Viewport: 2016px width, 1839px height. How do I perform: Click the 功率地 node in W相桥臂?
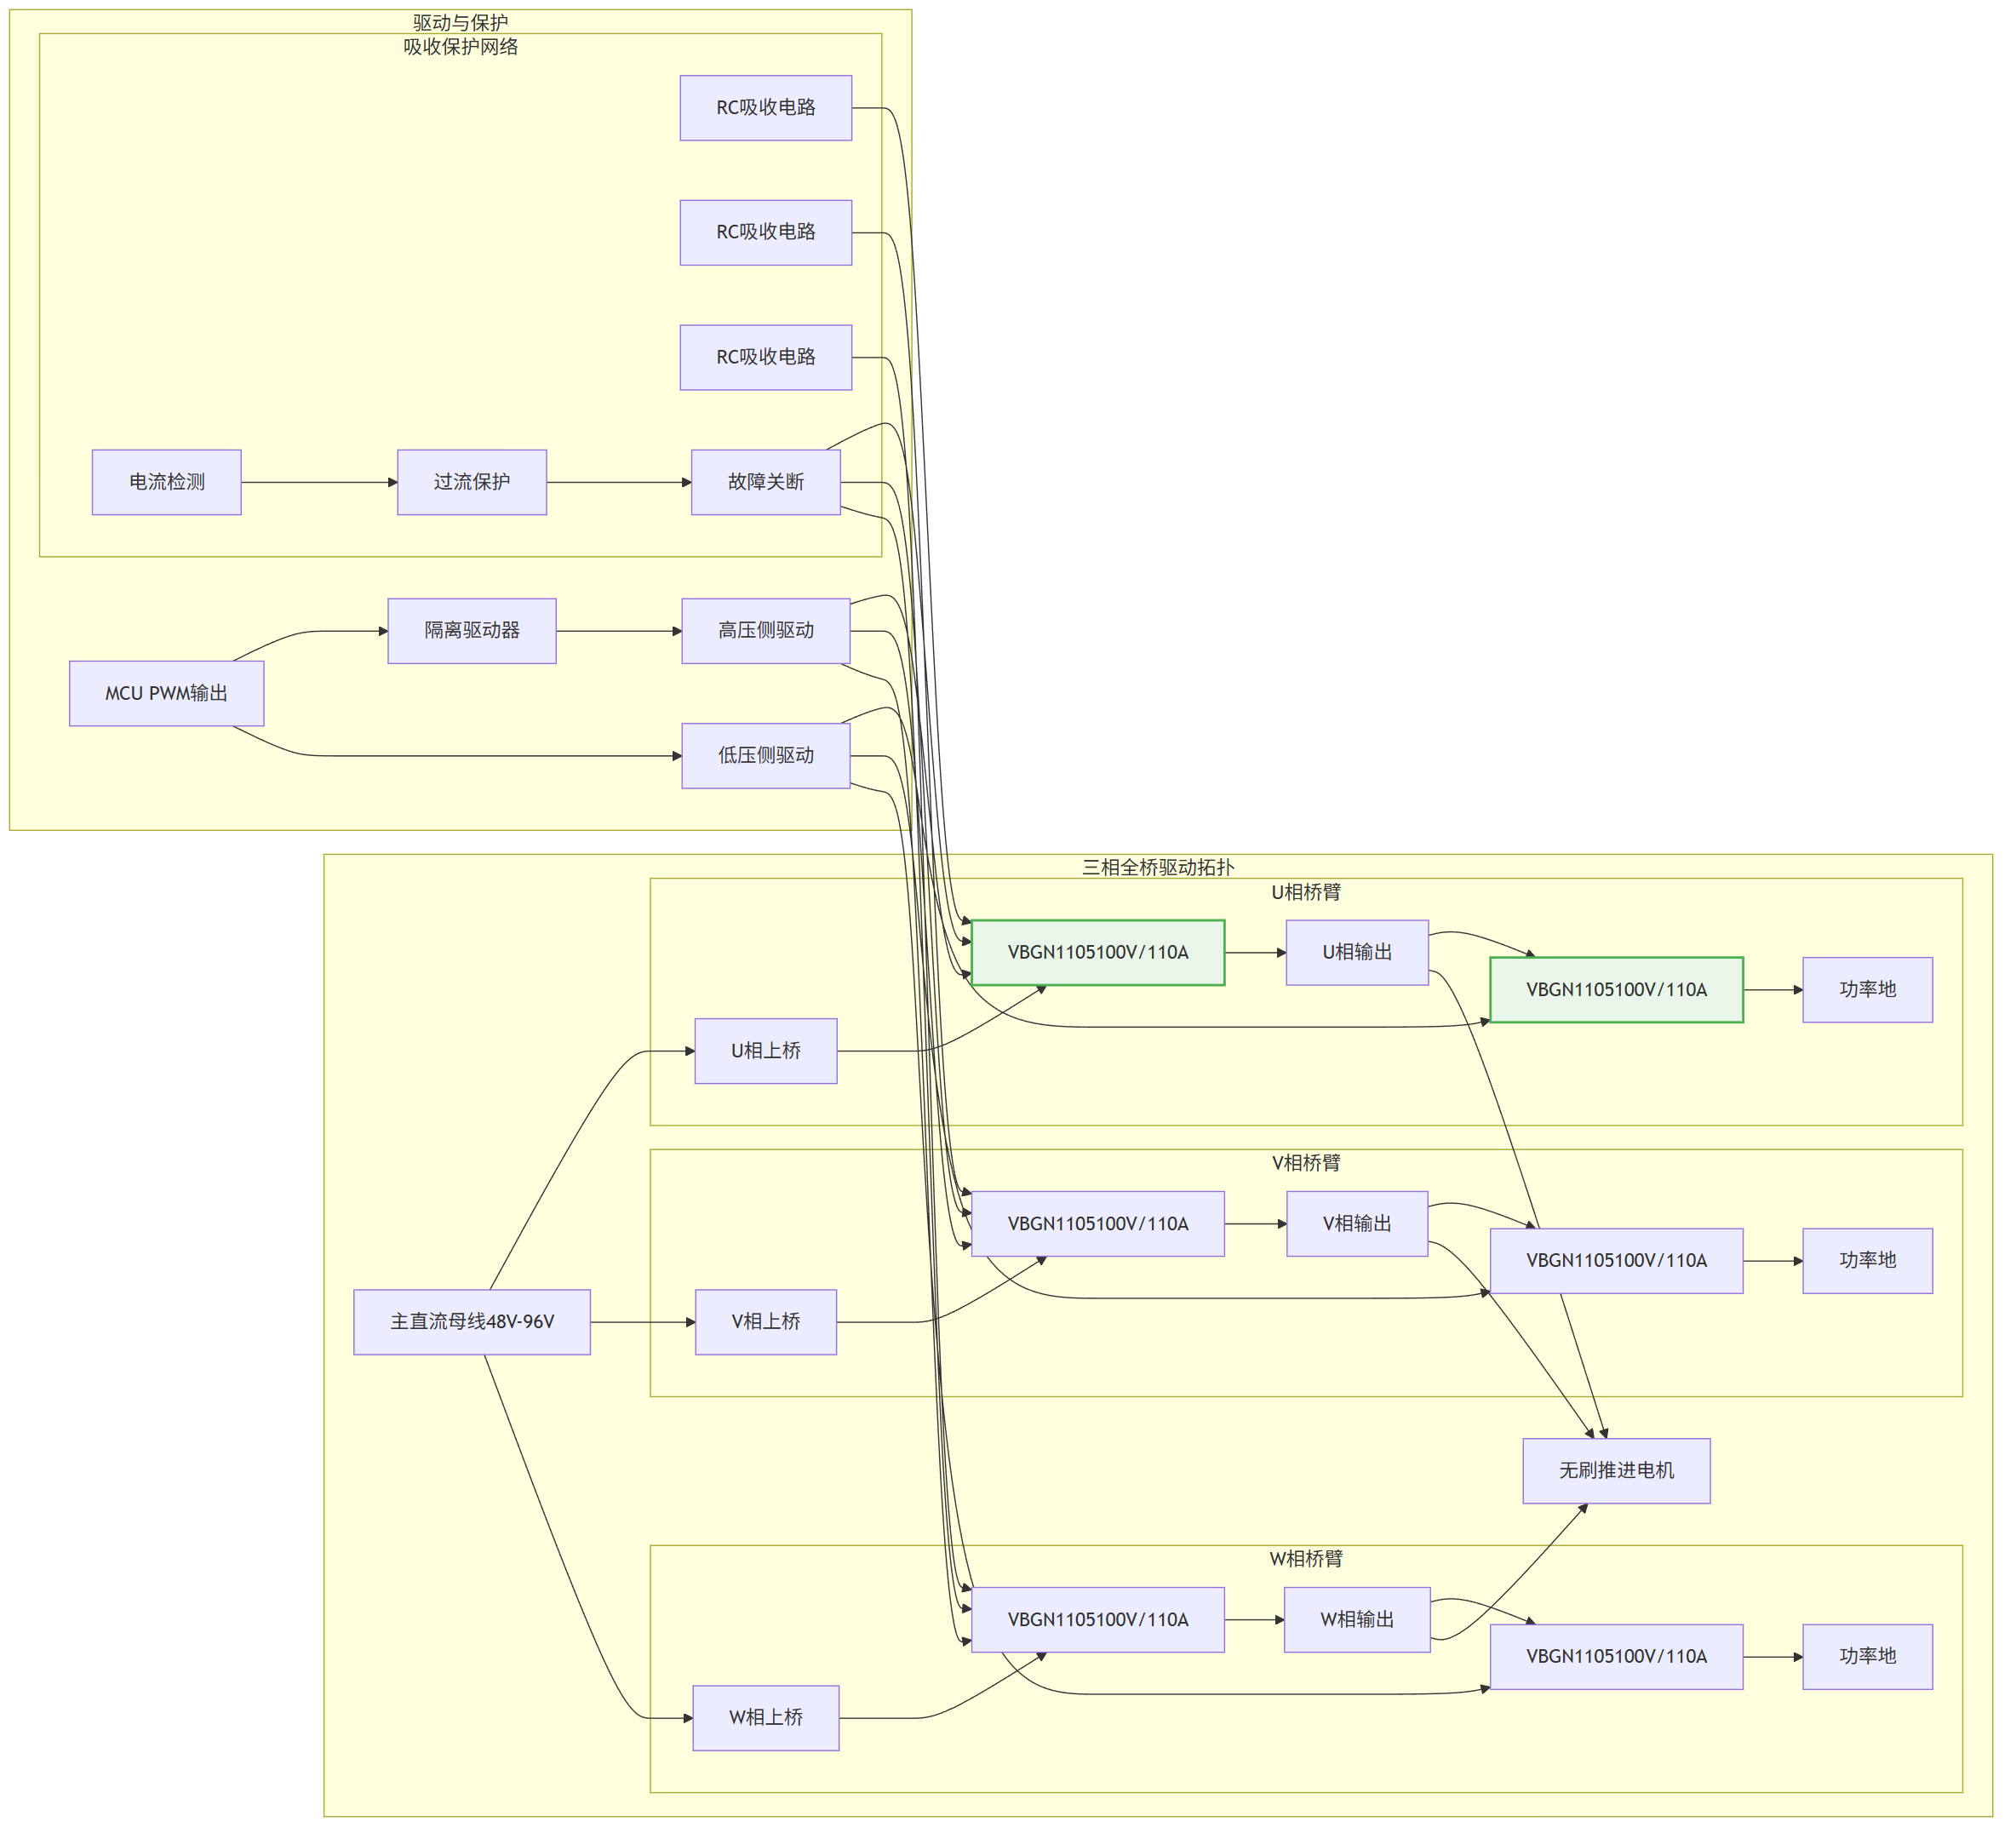click(x=1868, y=1657)
